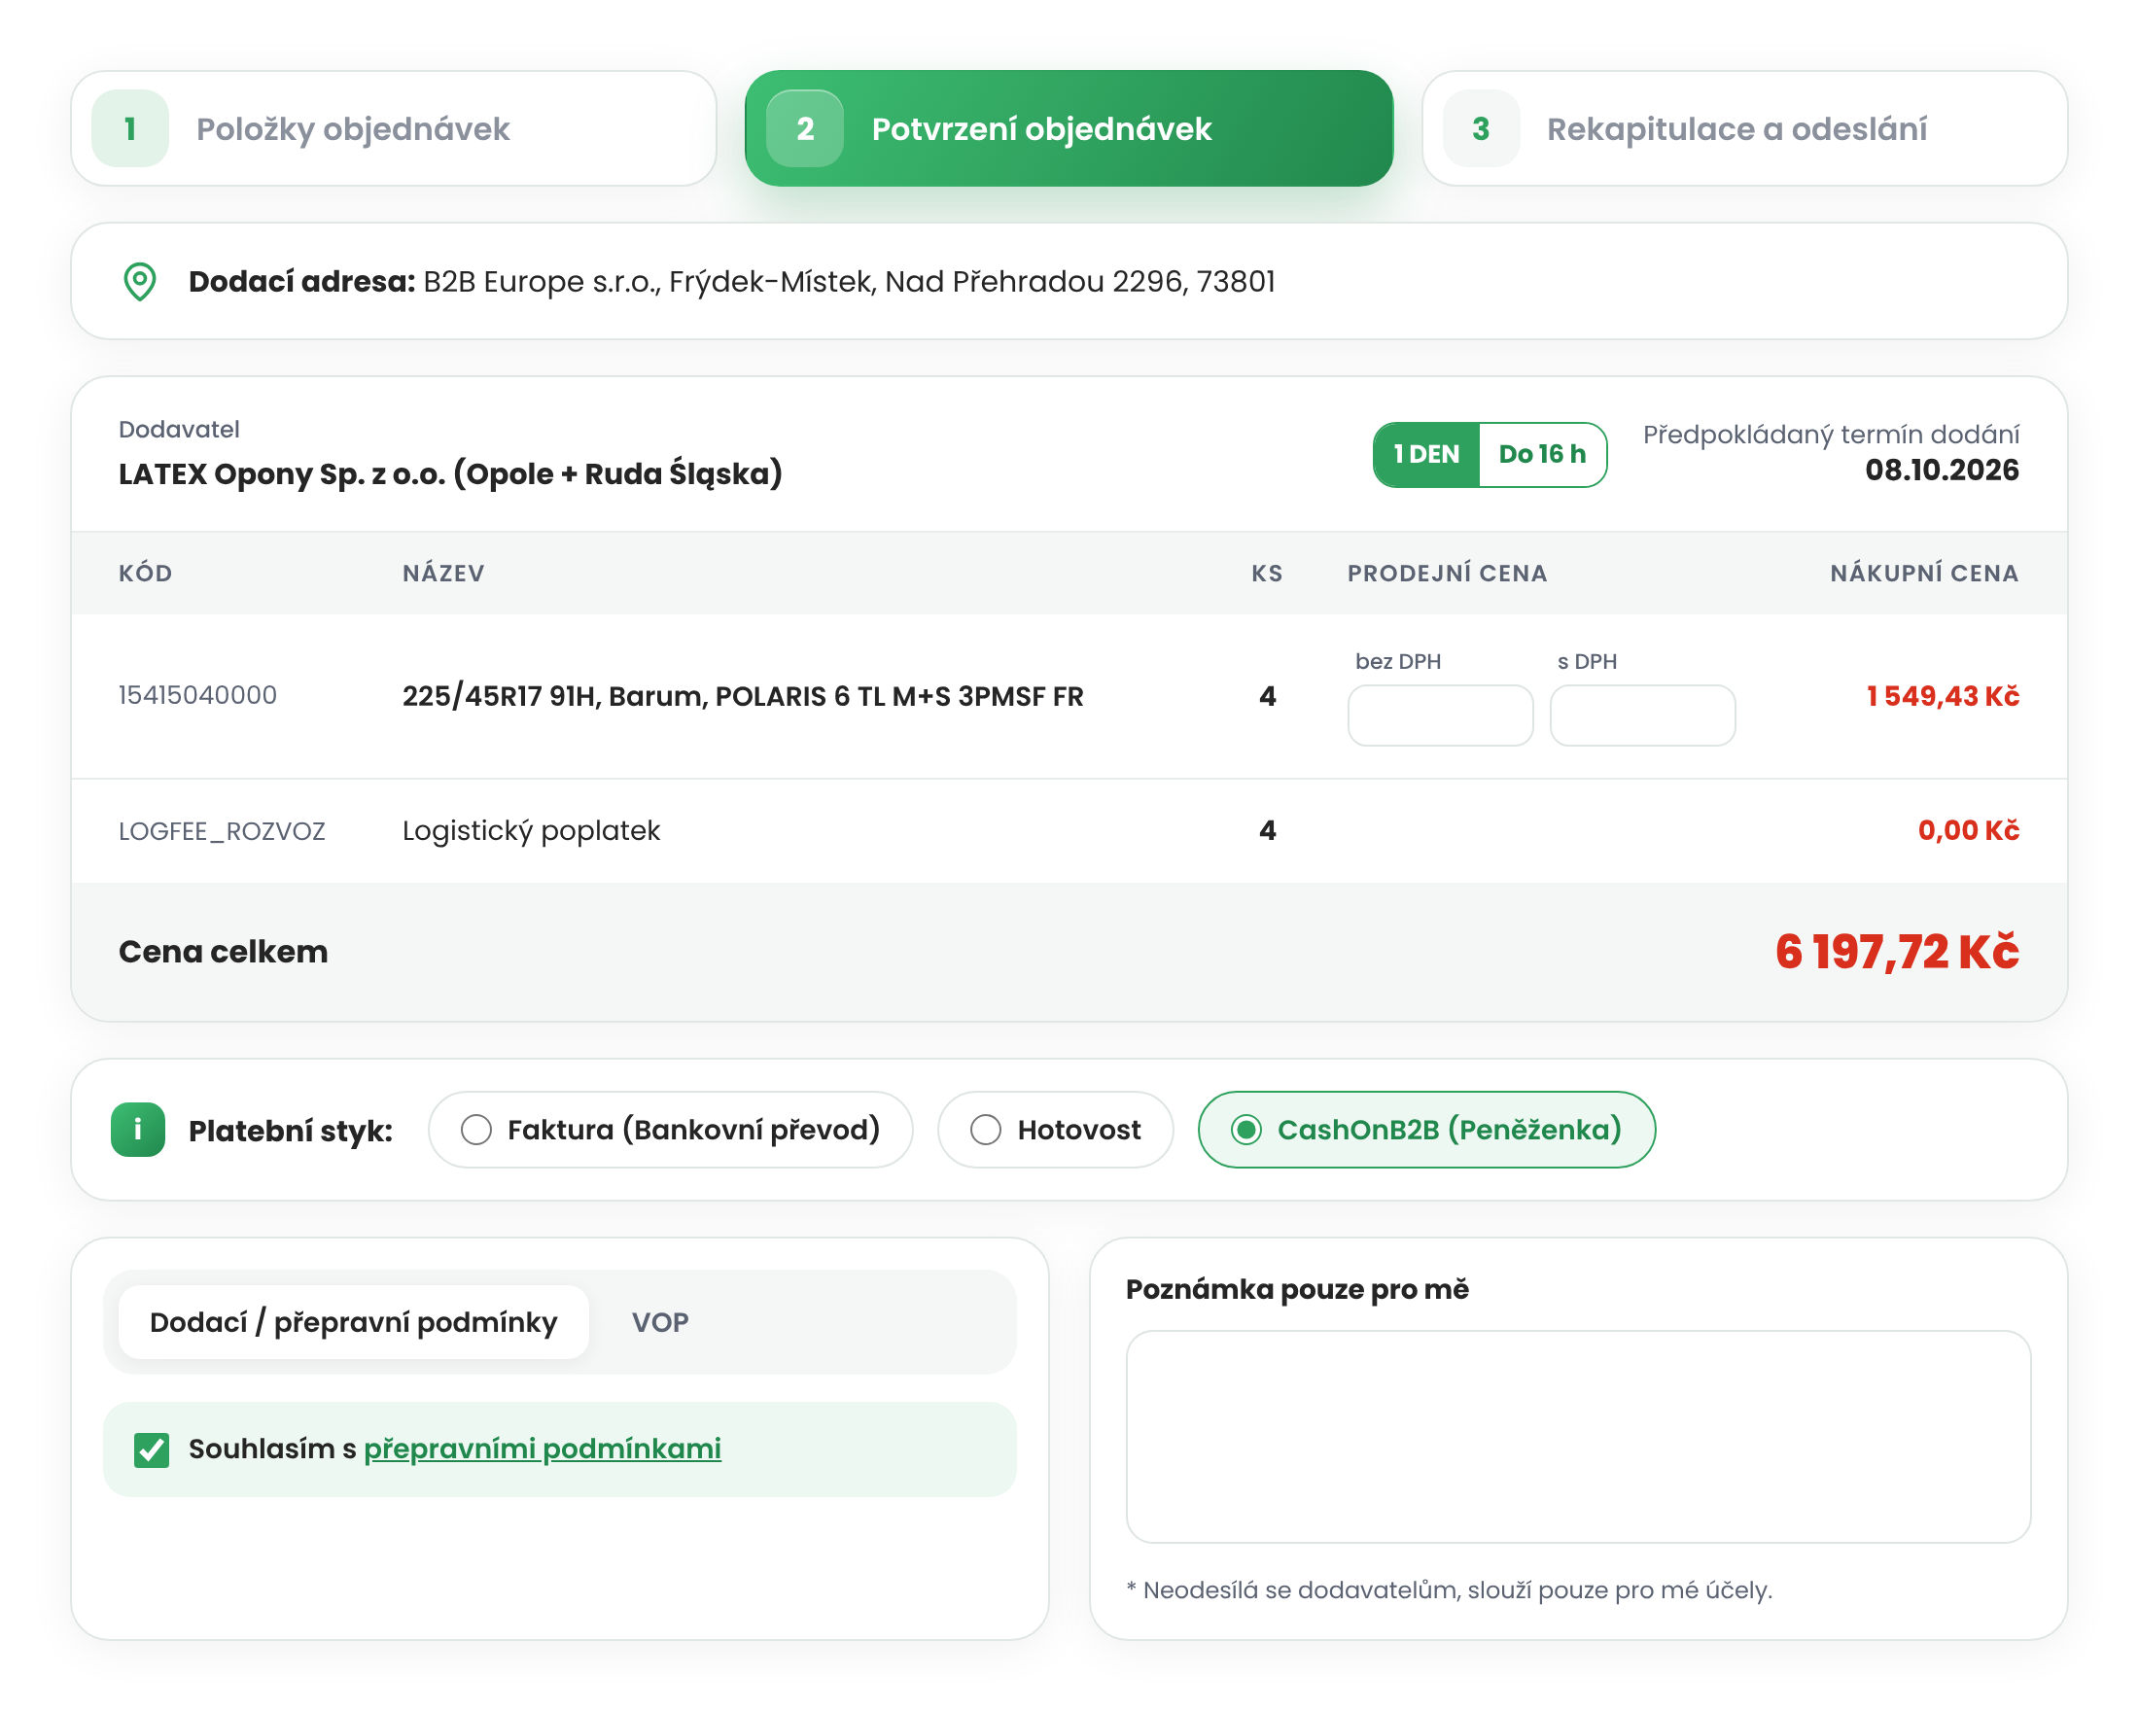Click the Logistický poplatek row name
This screenshot has height=1711, width=2139.
[531, 831]
